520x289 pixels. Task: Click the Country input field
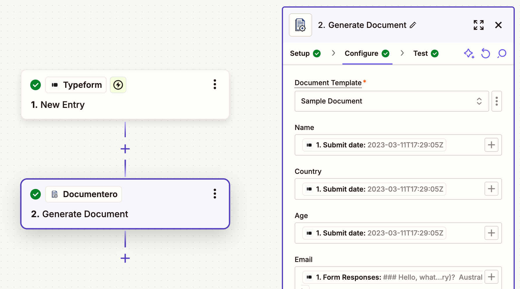click(x=398, y=189)
